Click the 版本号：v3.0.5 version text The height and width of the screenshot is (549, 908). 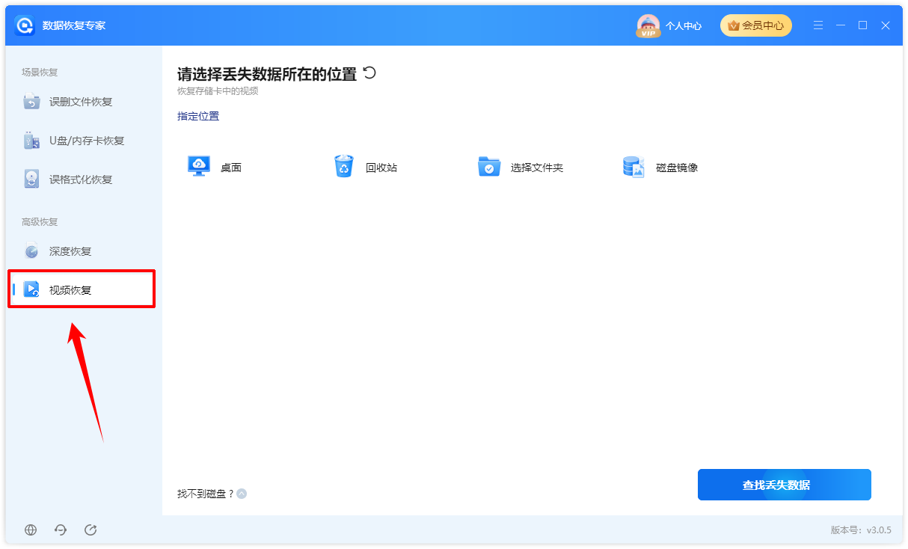tap(861, 530)
